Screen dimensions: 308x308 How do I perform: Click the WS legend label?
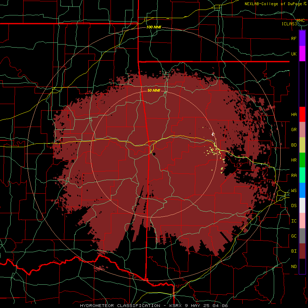[294, 191]
